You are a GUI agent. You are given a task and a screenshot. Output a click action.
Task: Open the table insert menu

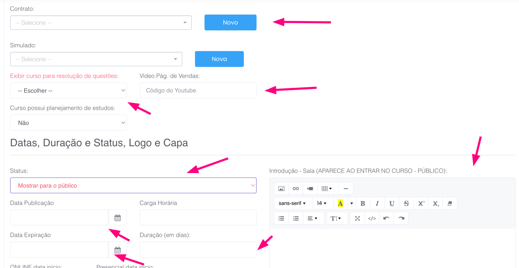[327, 188]
